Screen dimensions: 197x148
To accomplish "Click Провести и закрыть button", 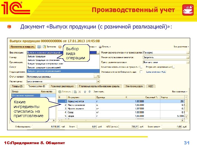I will [23, 47].
